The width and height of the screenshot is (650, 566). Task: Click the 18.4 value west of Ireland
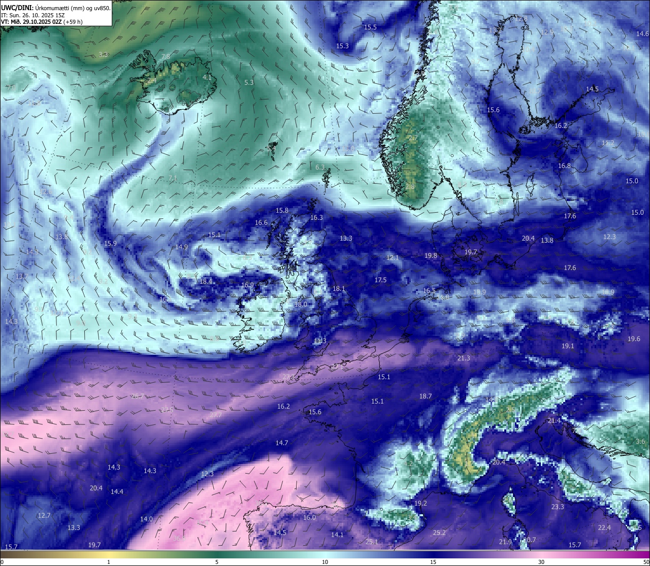coord(206,281)
